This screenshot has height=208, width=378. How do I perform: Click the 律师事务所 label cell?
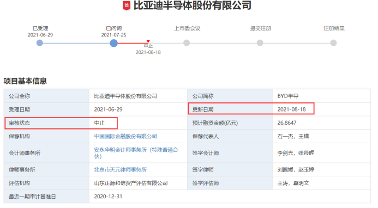click(x=46, y=170)
